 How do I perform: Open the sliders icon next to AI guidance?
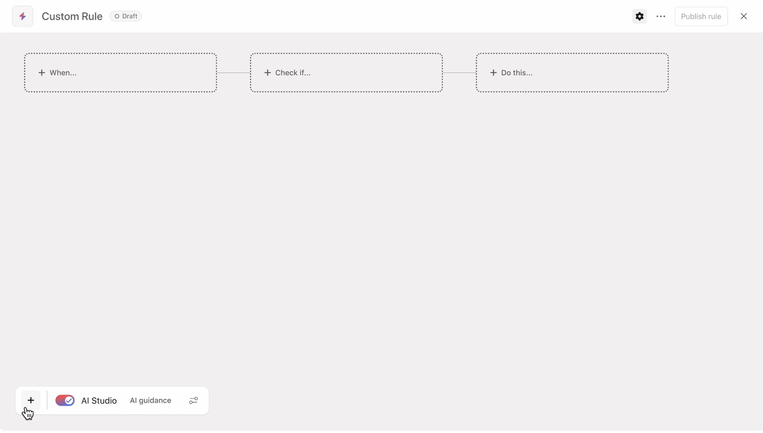[x=194, y=400]
